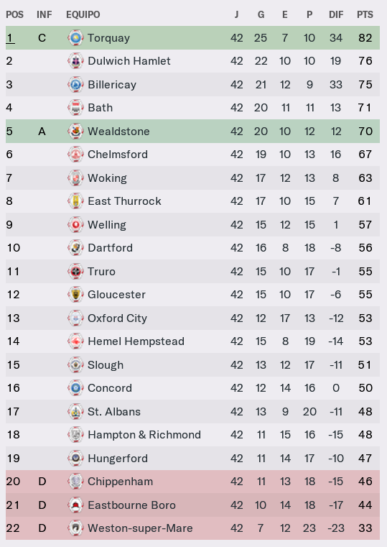This screenshot has width=387, height=547.
Task: Open the Chelmsford team name link
Action: [x=118, y=155]
